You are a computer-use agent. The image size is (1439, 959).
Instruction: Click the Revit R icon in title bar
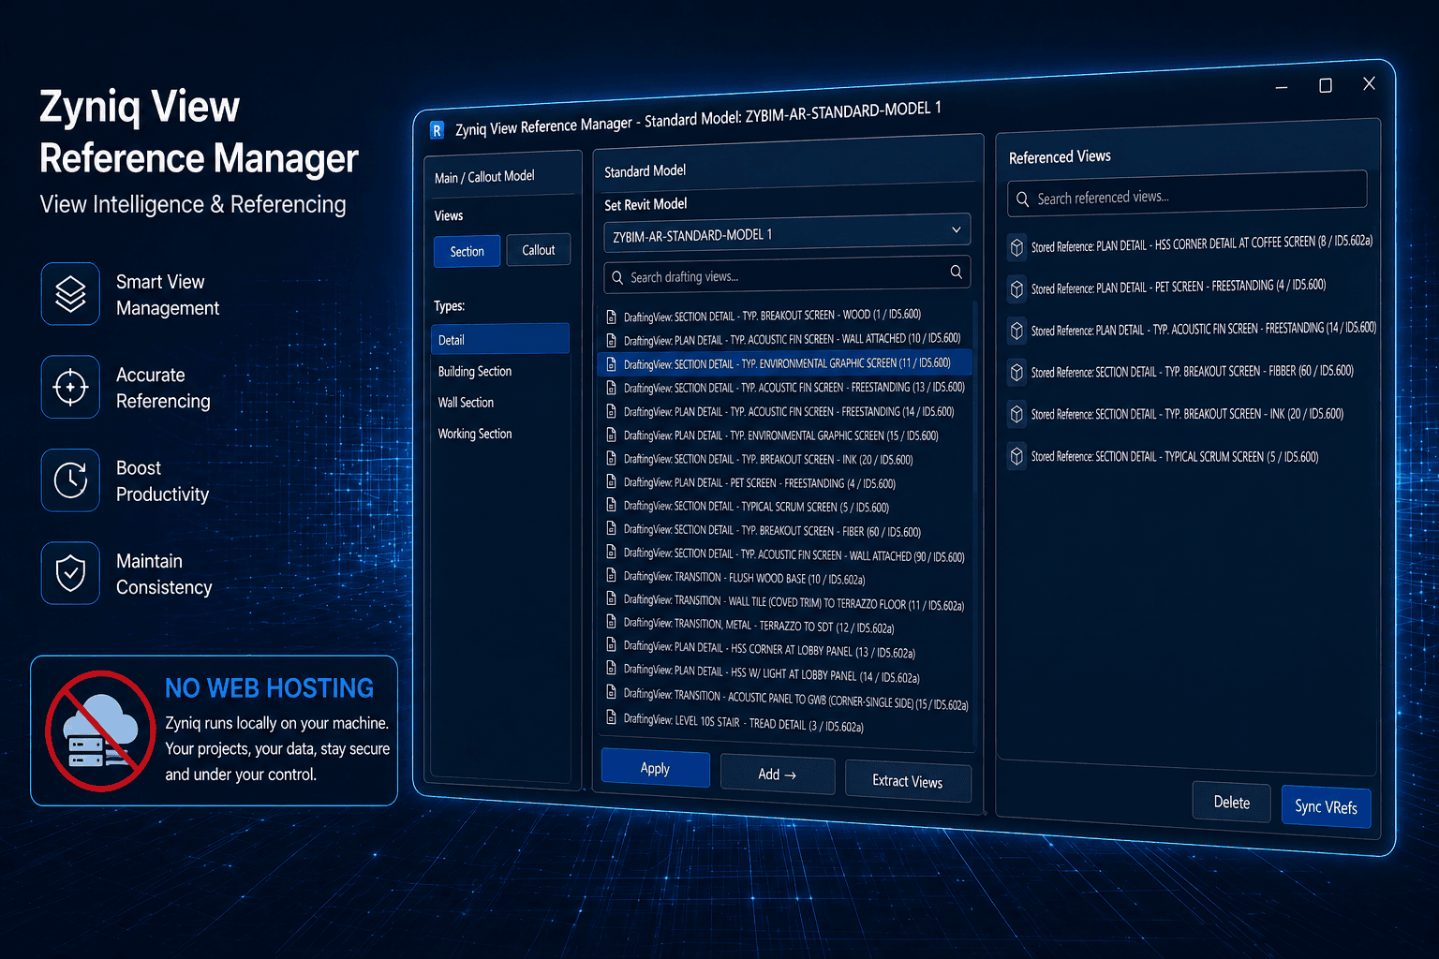(x=437, y=130)
